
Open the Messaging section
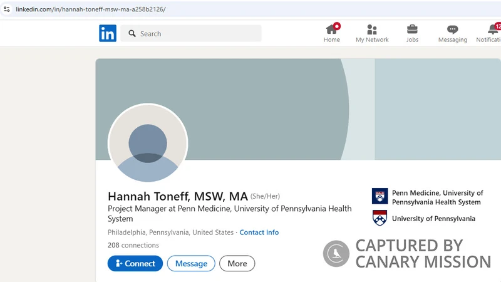tap(452, 33)
